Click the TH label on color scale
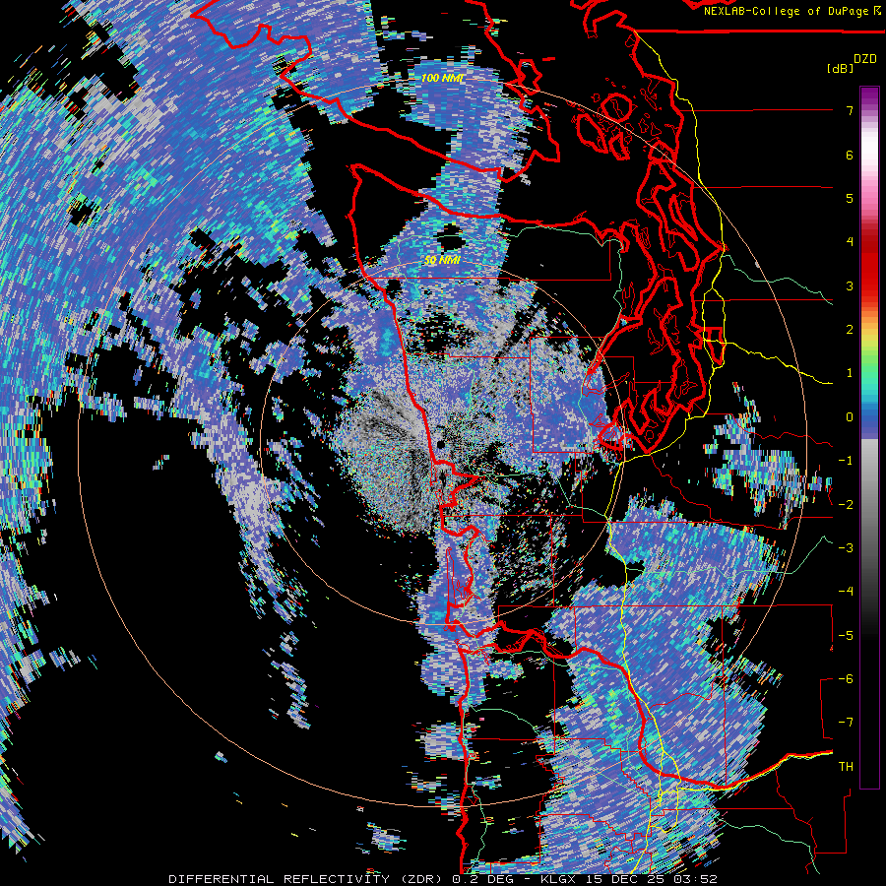Screen dimensions: 886x886 (x=846, y=766)
